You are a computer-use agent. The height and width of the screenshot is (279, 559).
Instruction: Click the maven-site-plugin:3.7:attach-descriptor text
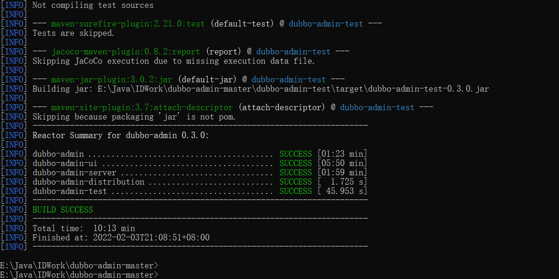[142, 107]
